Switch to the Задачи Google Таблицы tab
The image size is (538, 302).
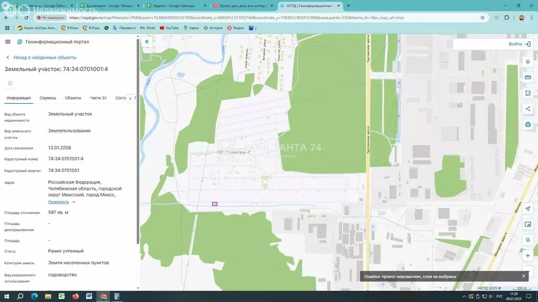tap(176, 6)
